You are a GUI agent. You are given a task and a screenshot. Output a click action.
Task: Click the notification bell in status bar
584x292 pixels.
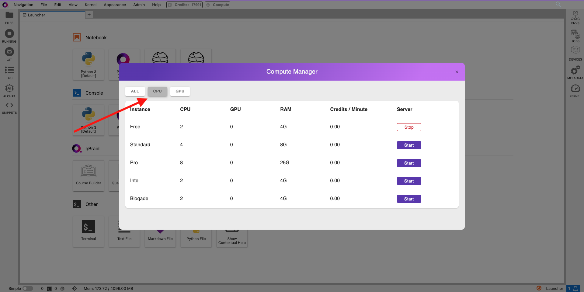[x=575, y=288]
